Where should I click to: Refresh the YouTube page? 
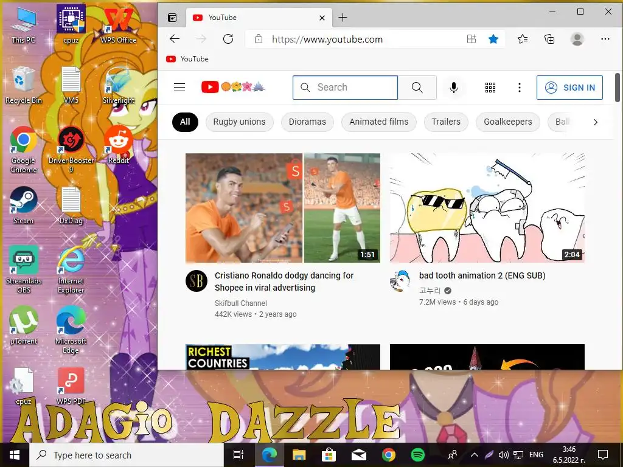[228, 39]
